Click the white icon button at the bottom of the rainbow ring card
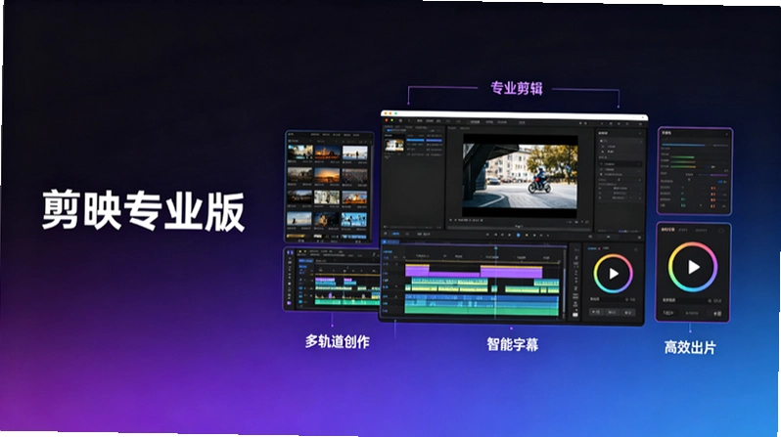 point(716,314)
